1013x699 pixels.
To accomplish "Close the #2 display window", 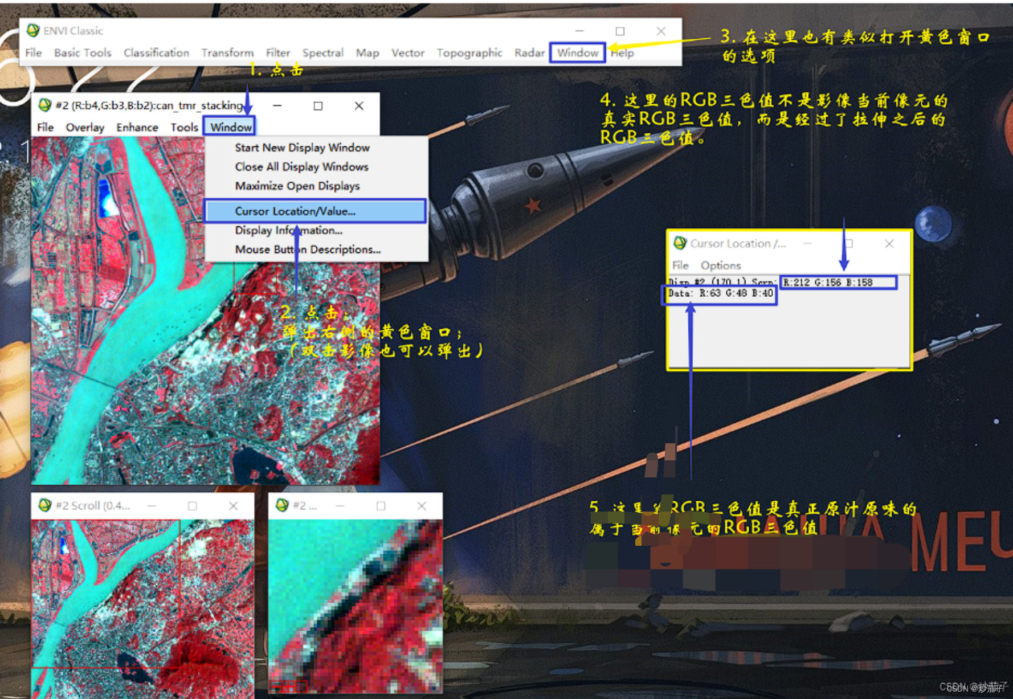I will (359, 105).
